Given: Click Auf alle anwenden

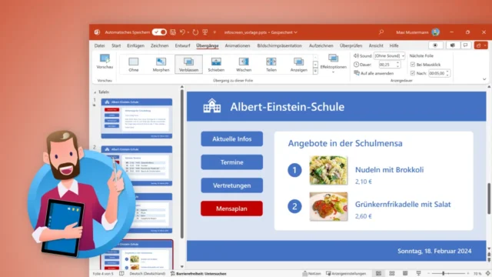Looking at the screenshot, I should (x=374, y=73).
